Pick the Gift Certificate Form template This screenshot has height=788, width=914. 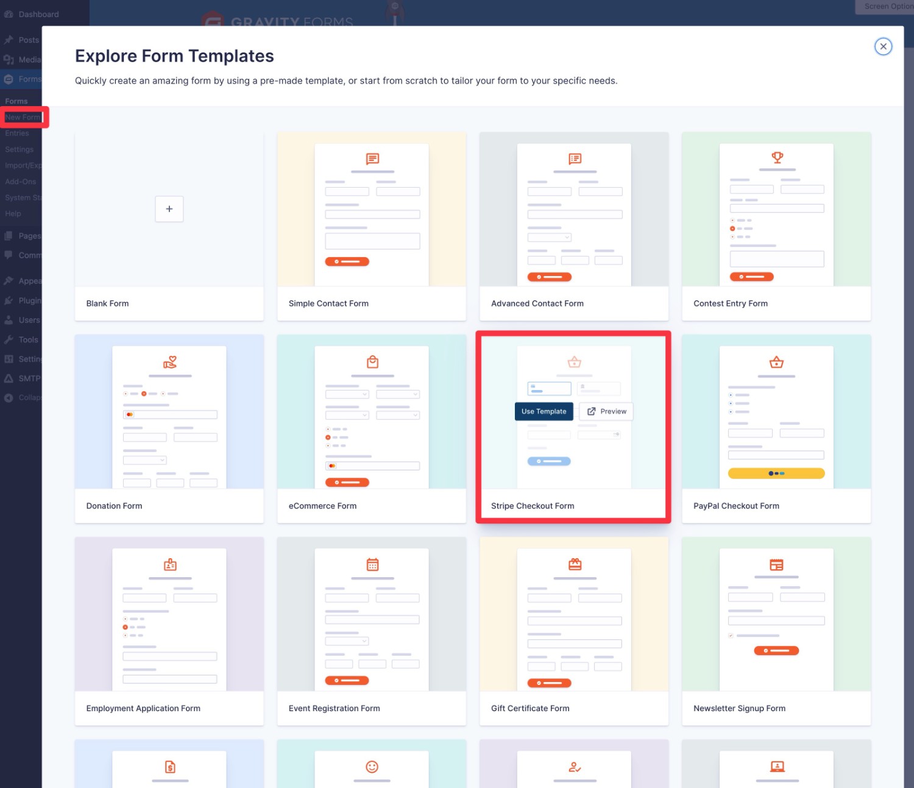point(574,631)
